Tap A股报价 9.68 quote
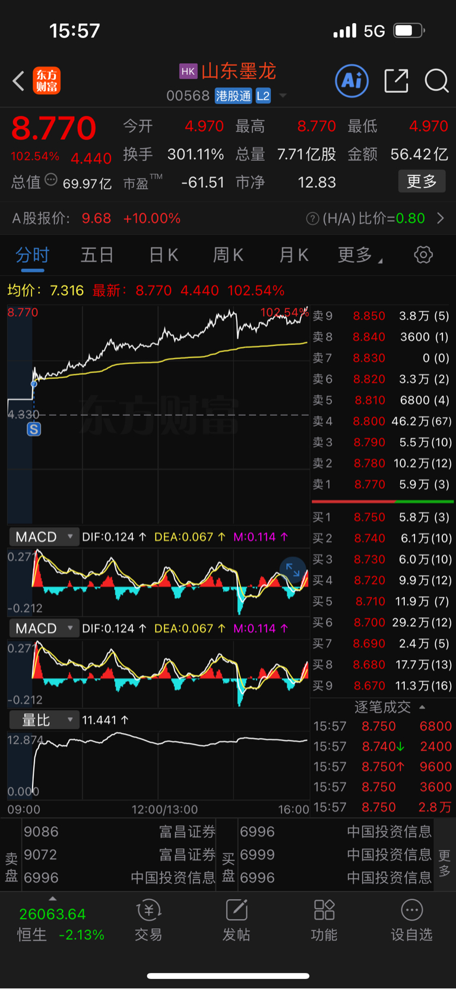The height and width of the screenshot is (989, 456). 96,218
